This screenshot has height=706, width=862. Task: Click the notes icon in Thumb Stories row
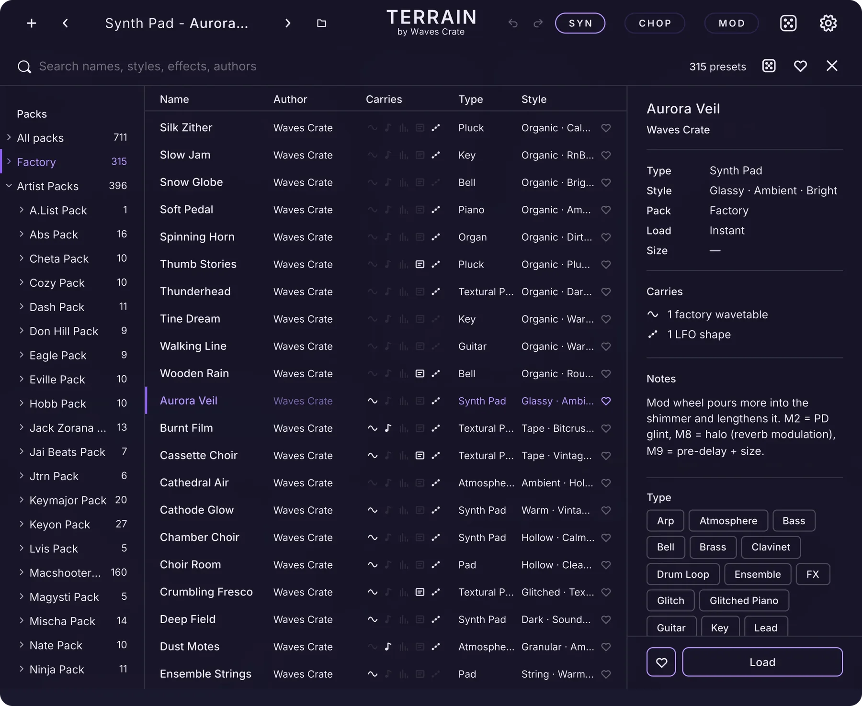420,264
